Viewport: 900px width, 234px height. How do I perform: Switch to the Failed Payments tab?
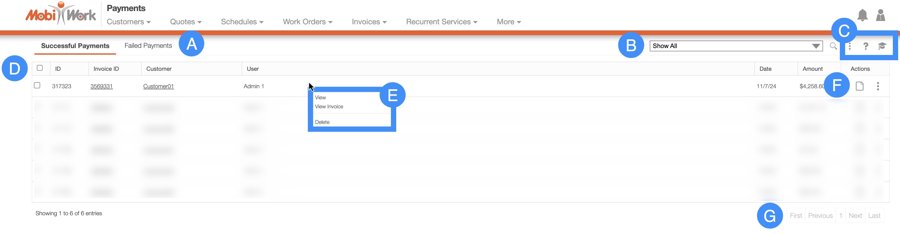click(148, 46)
